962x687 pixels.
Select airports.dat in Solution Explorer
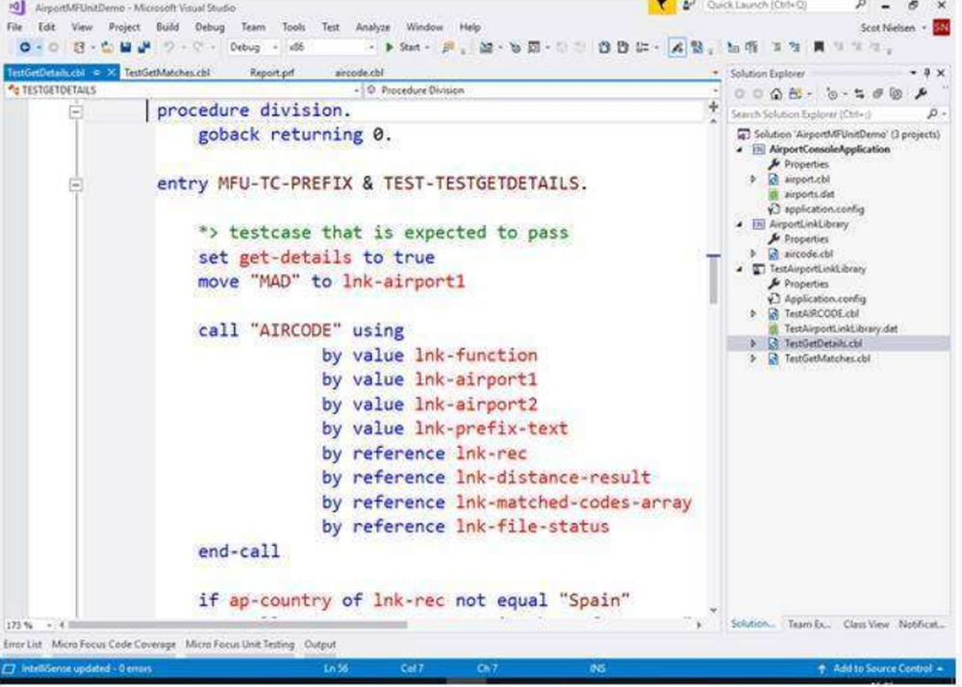[809, 194]
